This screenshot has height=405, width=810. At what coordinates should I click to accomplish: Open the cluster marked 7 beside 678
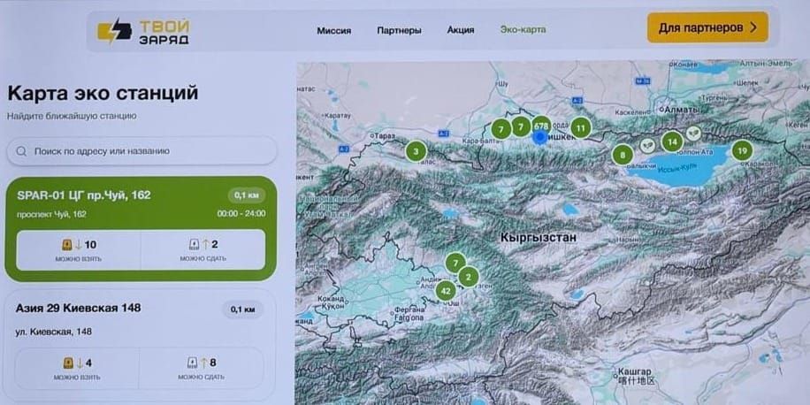point(521,126)
